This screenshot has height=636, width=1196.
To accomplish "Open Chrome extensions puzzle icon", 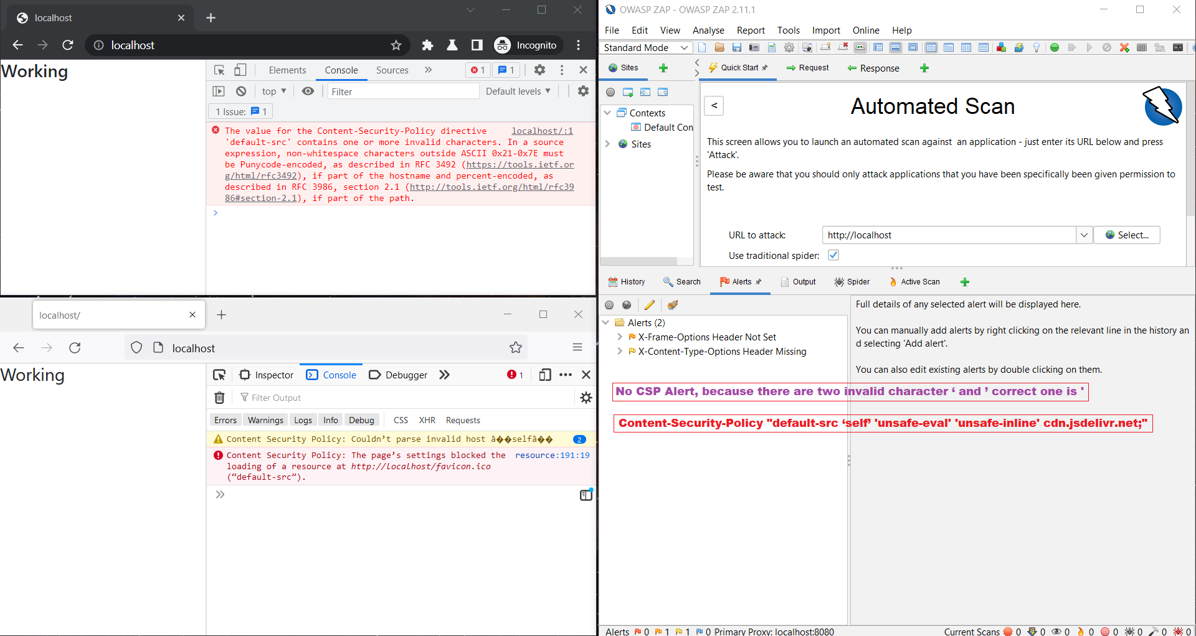I will (427, 45).
